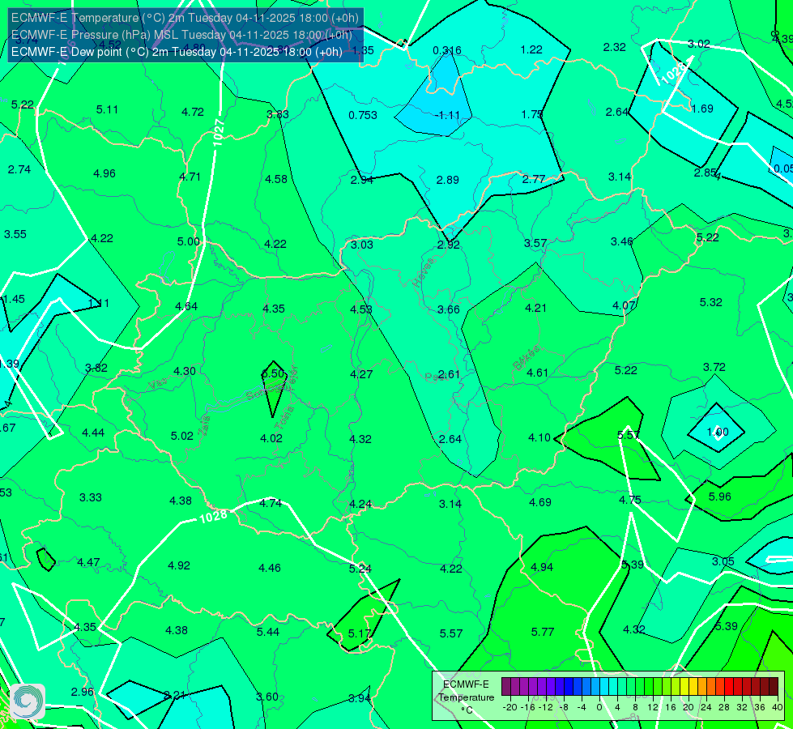This screenshot has height=729, width=793.
Task: Click the Heves county label
Action: pyautogui.click(x=424, y=273)
